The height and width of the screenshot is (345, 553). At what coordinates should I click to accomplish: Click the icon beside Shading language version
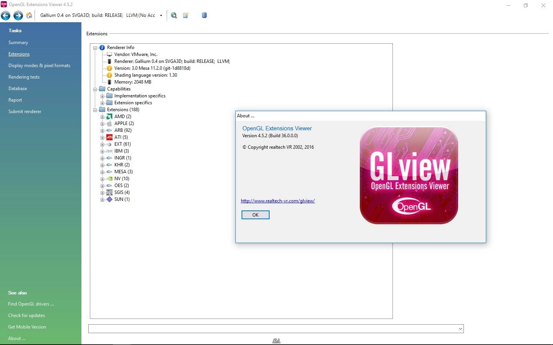(109, 75)
